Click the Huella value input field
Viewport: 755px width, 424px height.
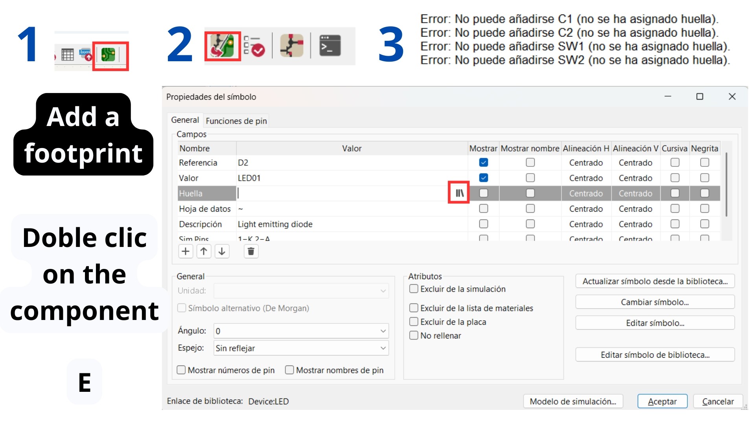pos(342,193)
